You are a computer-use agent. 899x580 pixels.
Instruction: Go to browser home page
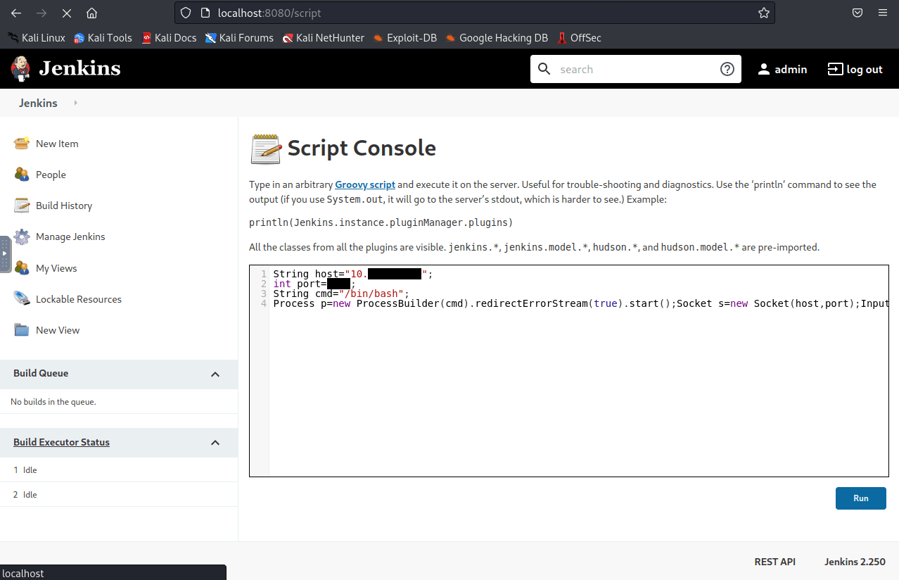coord(91,13)
